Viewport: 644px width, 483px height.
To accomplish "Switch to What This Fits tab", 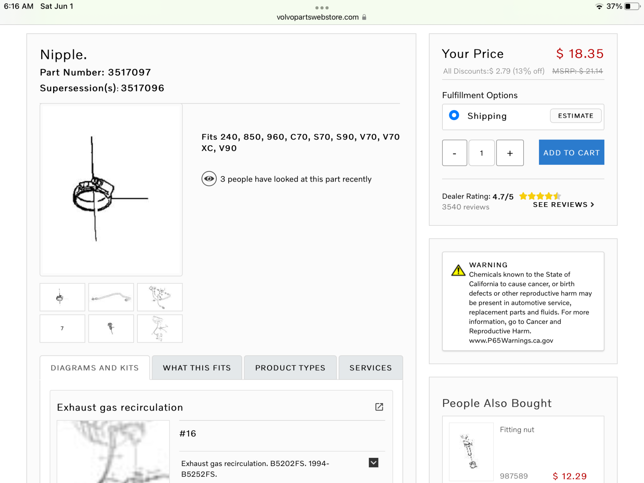I will (197, 368).
